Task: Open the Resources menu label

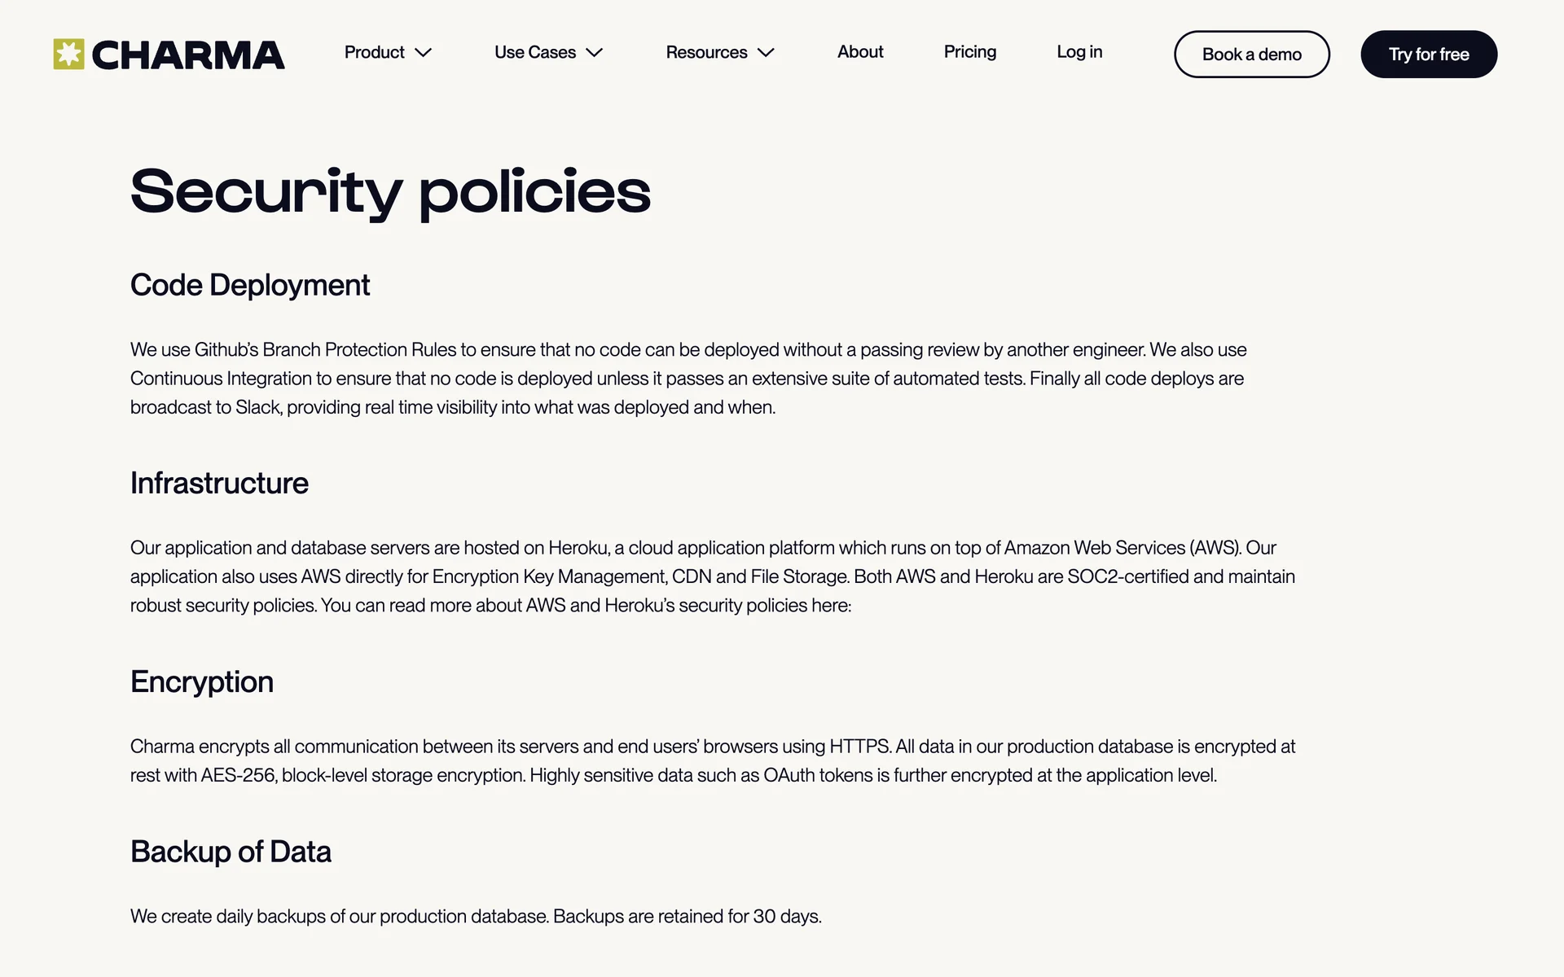Action: 706,52
